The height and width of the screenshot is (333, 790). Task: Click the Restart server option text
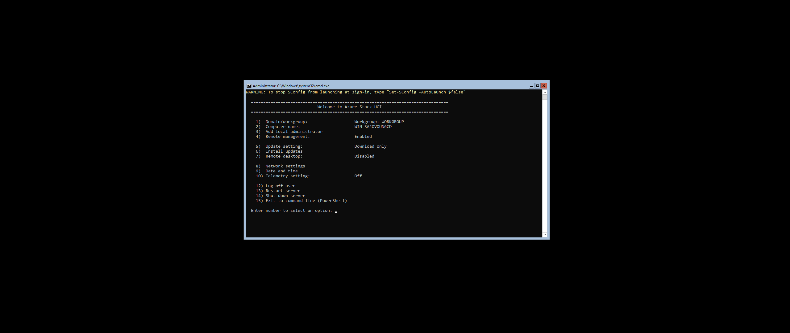pyautogui.click(x=283, y=191)
